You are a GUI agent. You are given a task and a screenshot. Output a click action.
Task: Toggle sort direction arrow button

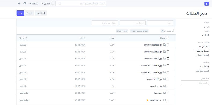(x=162, y=31)
